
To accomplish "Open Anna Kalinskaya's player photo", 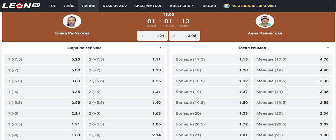I will 265,21.
